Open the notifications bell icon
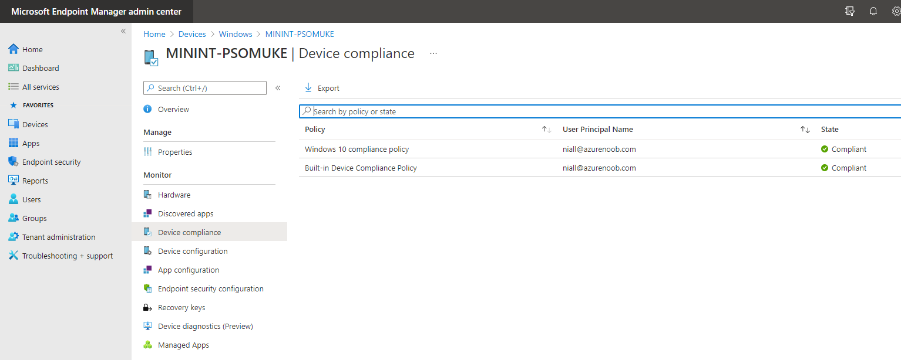Screen dimensions: 901x360 pyautogui.click(x=873, y=11)
